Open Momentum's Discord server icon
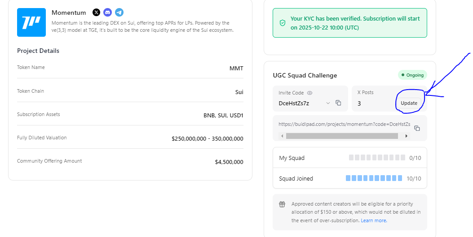 pyautogui.click(x=108, y=13)
